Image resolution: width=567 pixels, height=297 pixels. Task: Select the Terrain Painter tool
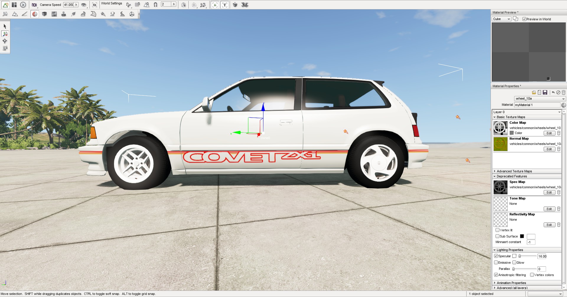point(25,14)
